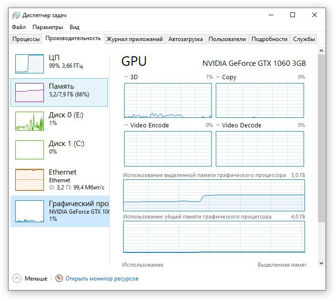Screen dimensions: 336x301
Task: Click the Использование statistic label
Action: click(x=143, y=265)
